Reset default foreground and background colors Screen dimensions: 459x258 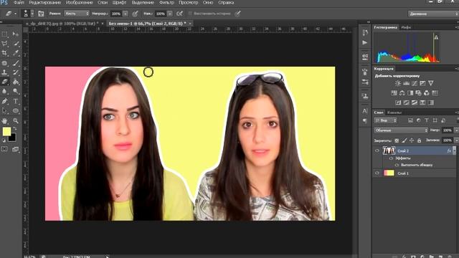(x=4, y=140)
